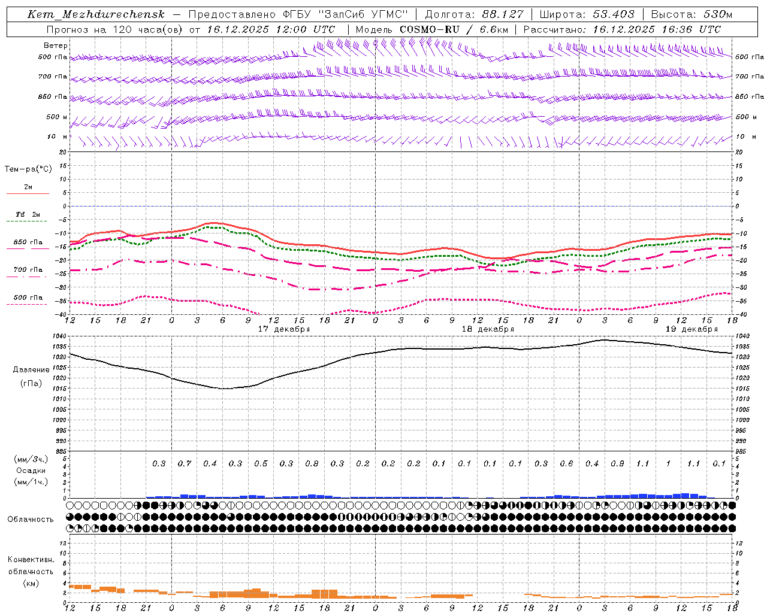Click the -40 value on right temperature axis
767x613 pixels.
click(741, 315)
